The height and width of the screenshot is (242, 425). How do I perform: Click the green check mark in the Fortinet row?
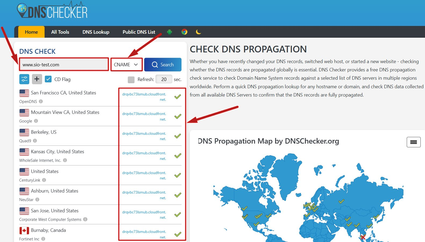coord(178,234)
